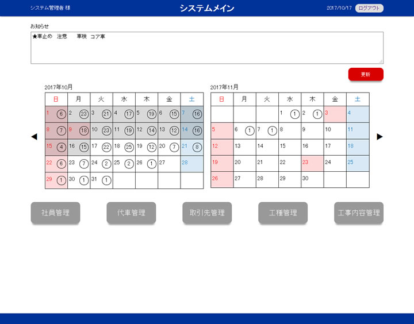Select November 26 Sunday cell

click(222, 180)
